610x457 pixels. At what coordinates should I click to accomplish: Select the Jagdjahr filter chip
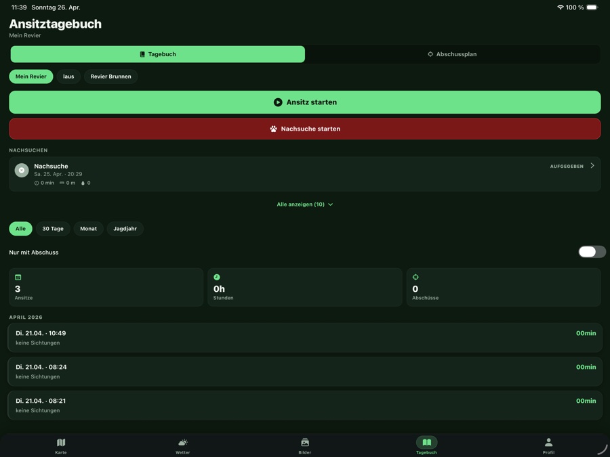point(125,229)
